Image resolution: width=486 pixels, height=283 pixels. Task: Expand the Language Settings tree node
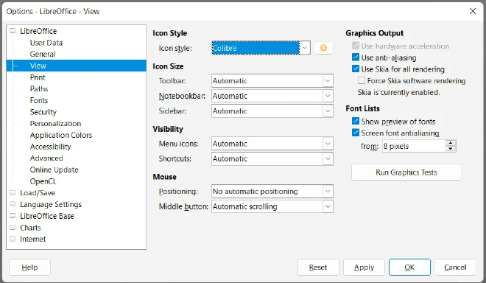pyautogui.click(x=13, y=204)
